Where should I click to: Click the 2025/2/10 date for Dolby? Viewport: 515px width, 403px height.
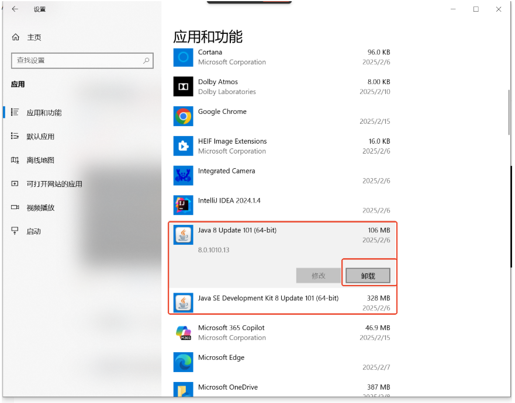[375, 92]
